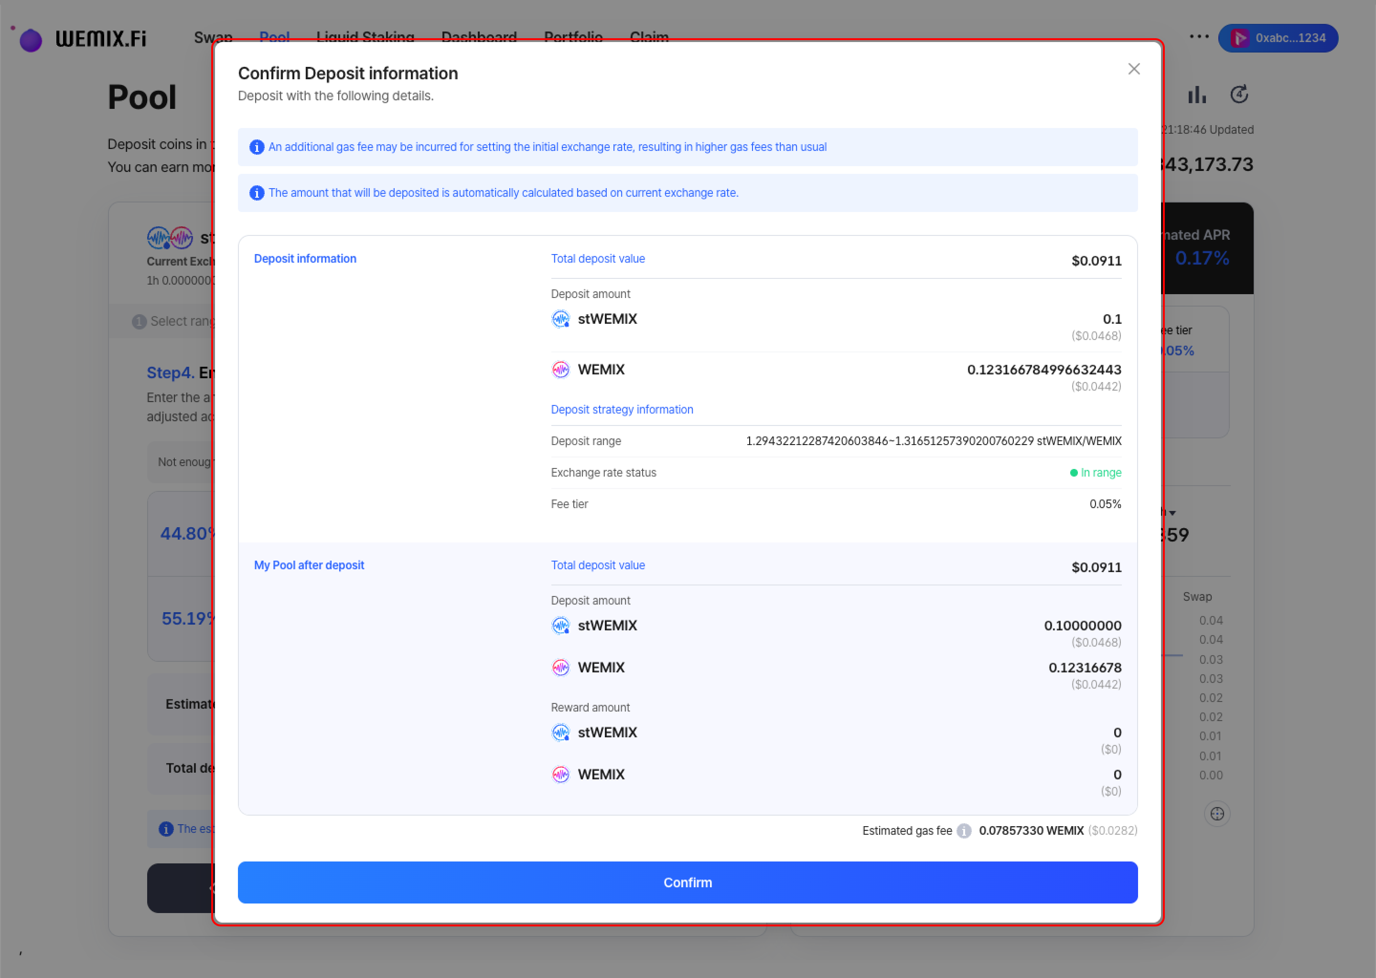Open the three-dots more menu

[1199, 37]
